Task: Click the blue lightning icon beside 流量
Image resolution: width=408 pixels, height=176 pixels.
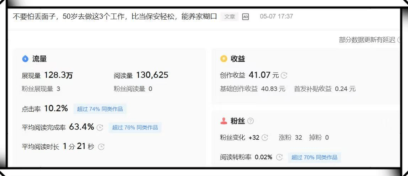Action: (25, 59)
